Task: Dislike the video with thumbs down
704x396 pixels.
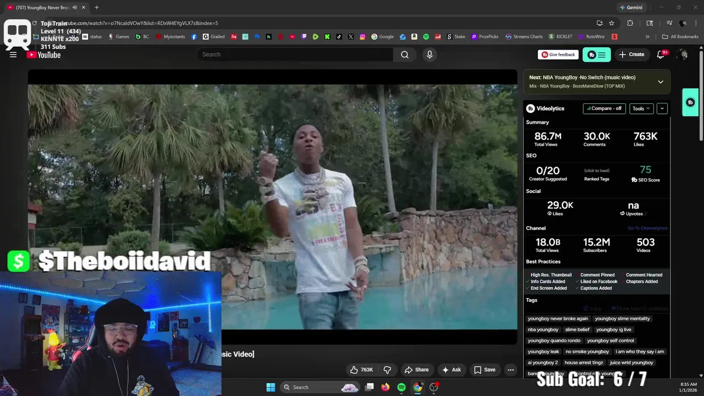Action: 387,370
